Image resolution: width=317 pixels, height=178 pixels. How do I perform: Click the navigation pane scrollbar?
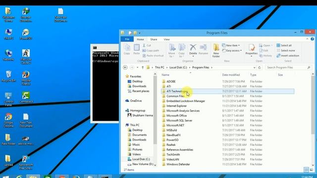click(x=155, y=110)
